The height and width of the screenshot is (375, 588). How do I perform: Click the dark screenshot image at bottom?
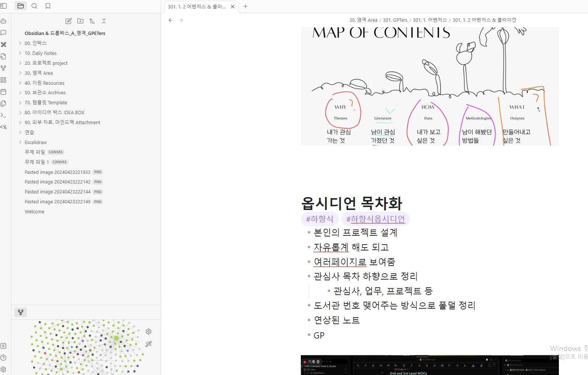coord(429,365)
